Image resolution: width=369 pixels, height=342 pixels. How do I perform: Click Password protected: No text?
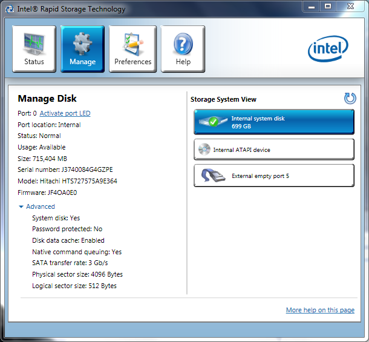point(67,229)
